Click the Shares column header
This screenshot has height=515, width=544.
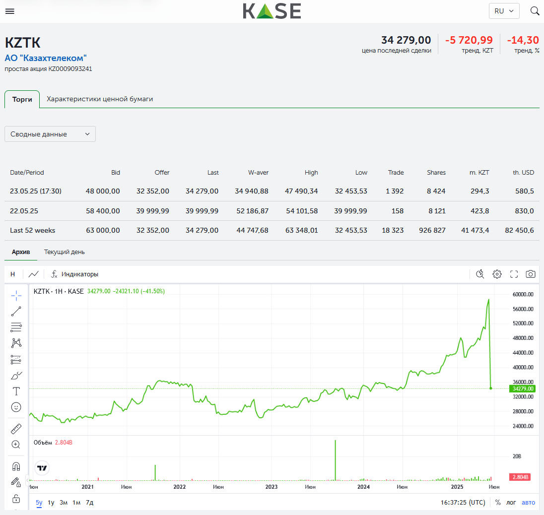click(436, 172)
